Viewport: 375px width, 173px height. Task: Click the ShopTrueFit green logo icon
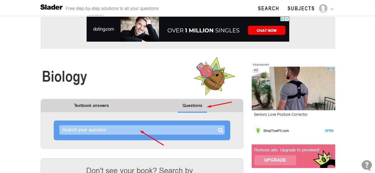tap(258, 131)
